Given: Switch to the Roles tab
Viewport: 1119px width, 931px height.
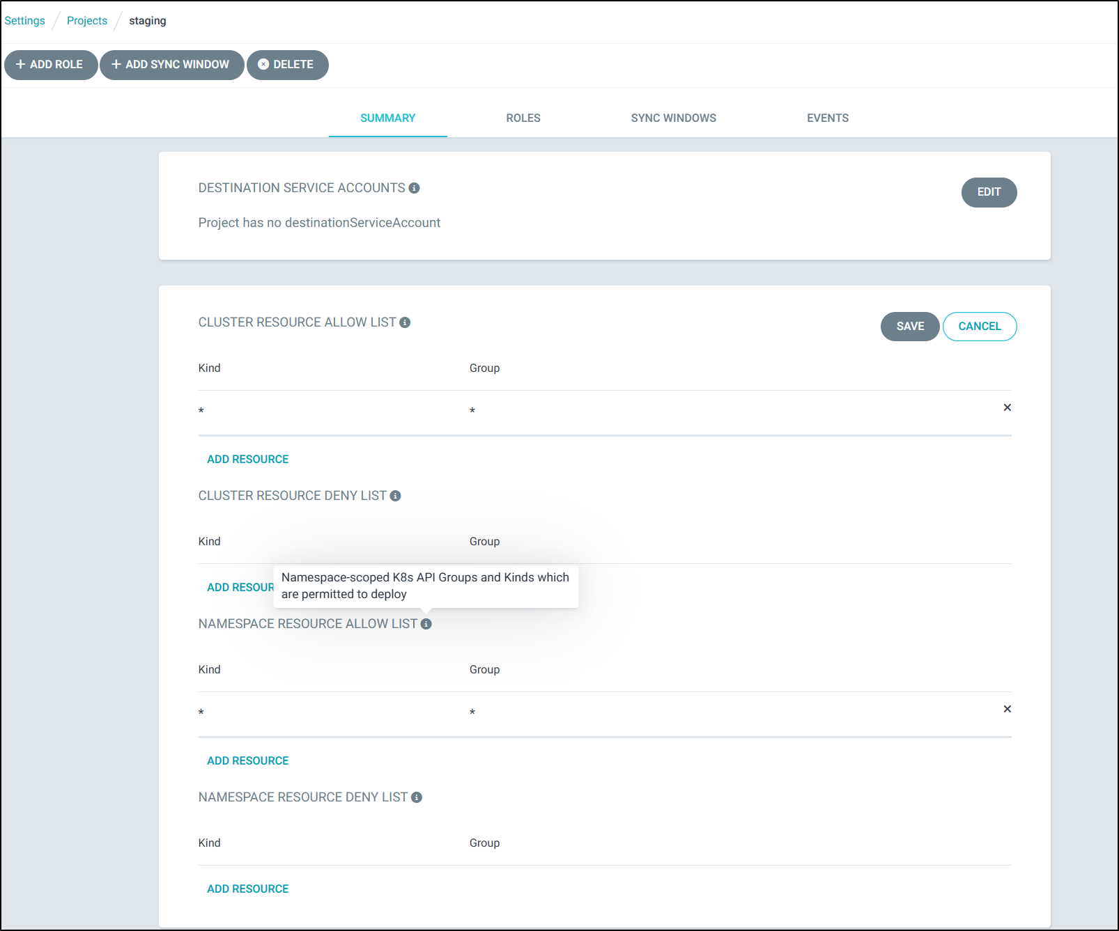Looking at the screenshot, I should pos(523,118).
